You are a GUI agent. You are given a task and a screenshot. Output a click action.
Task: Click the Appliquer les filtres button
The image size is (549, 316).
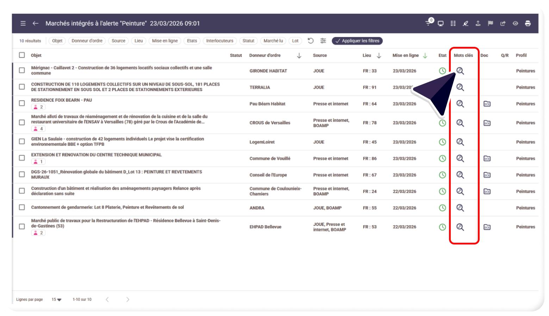coord(357,41)
